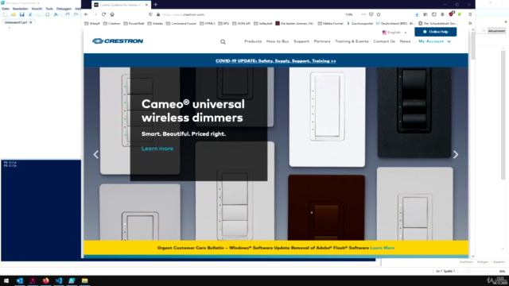Image resolution: width=509 pixels, height=286 pixels.
Task: Open page actions three-dots menu
Action: (x=363, y=14)
